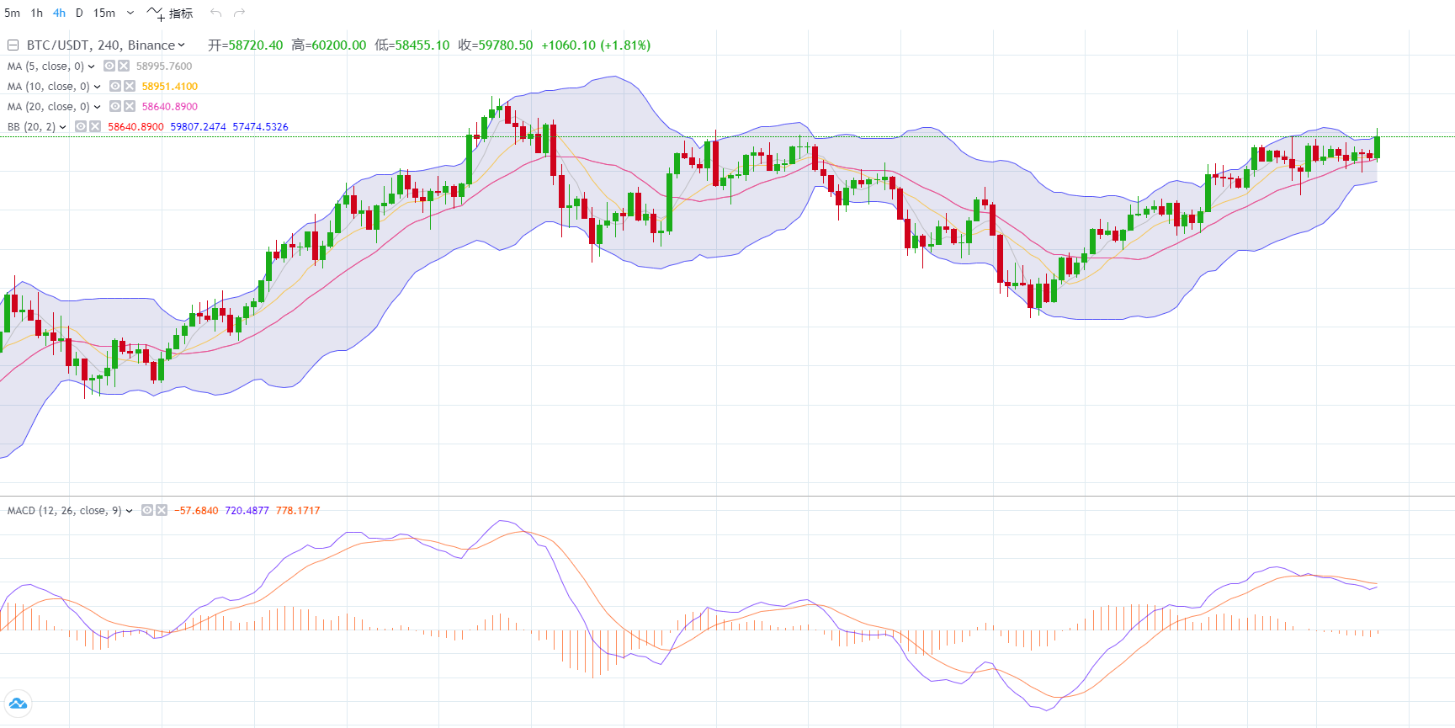Redo the last chart action
This screenshot has height=728, width=1455.
240,13
